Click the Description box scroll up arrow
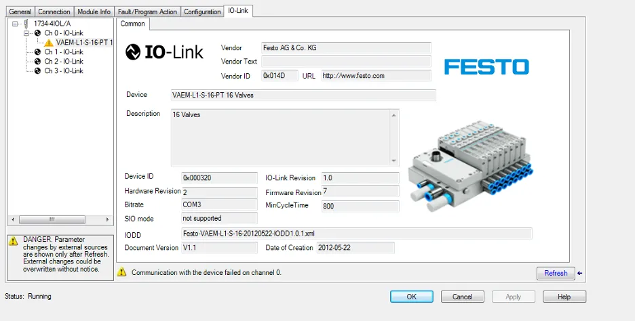This screenshot has height=321, width=635. tap(393, 115)
